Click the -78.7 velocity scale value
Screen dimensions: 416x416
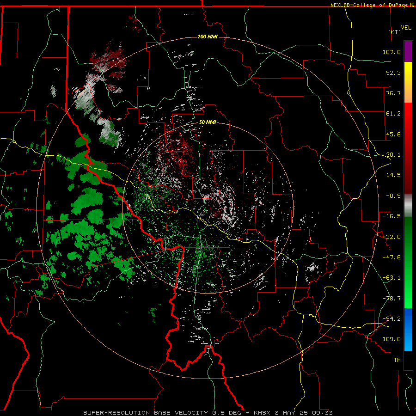tap(392, 299)
